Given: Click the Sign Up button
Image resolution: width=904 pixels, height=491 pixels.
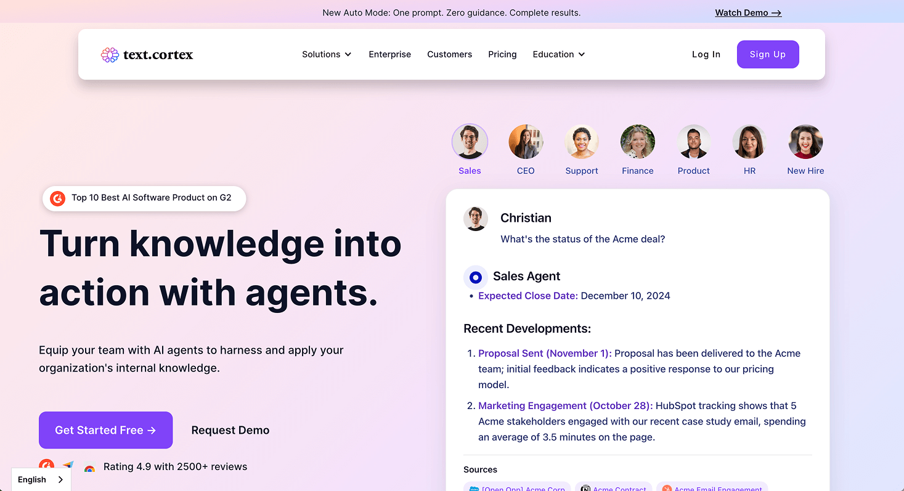Looking at the screenshot, I should (768, 54).
